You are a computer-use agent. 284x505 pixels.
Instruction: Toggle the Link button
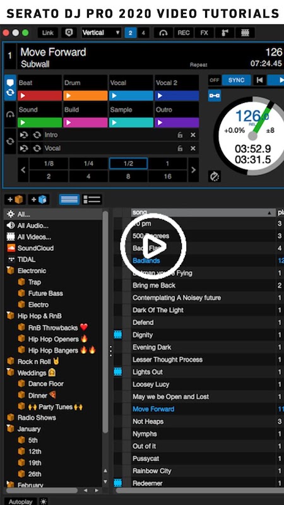click(48, 33)
